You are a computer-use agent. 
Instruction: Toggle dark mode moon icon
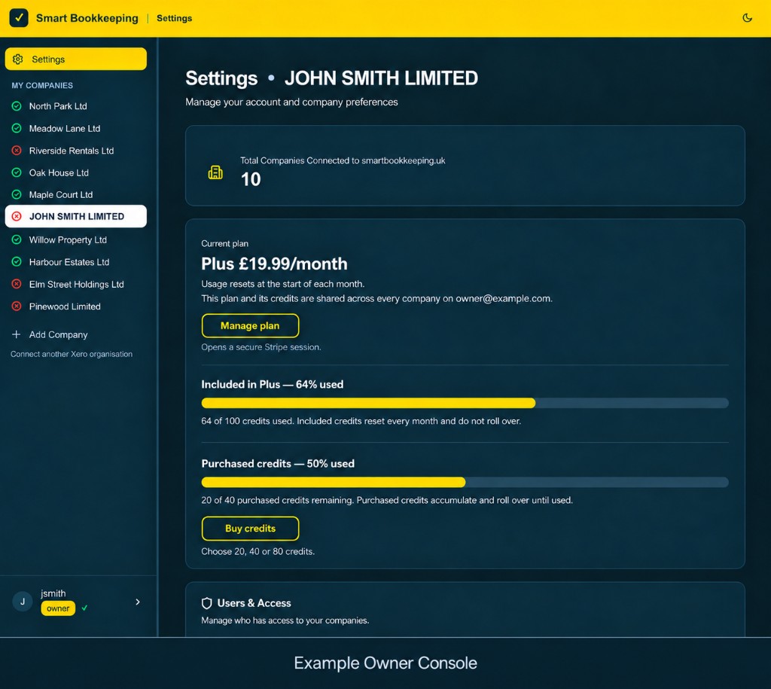click(x=747, y=18)
